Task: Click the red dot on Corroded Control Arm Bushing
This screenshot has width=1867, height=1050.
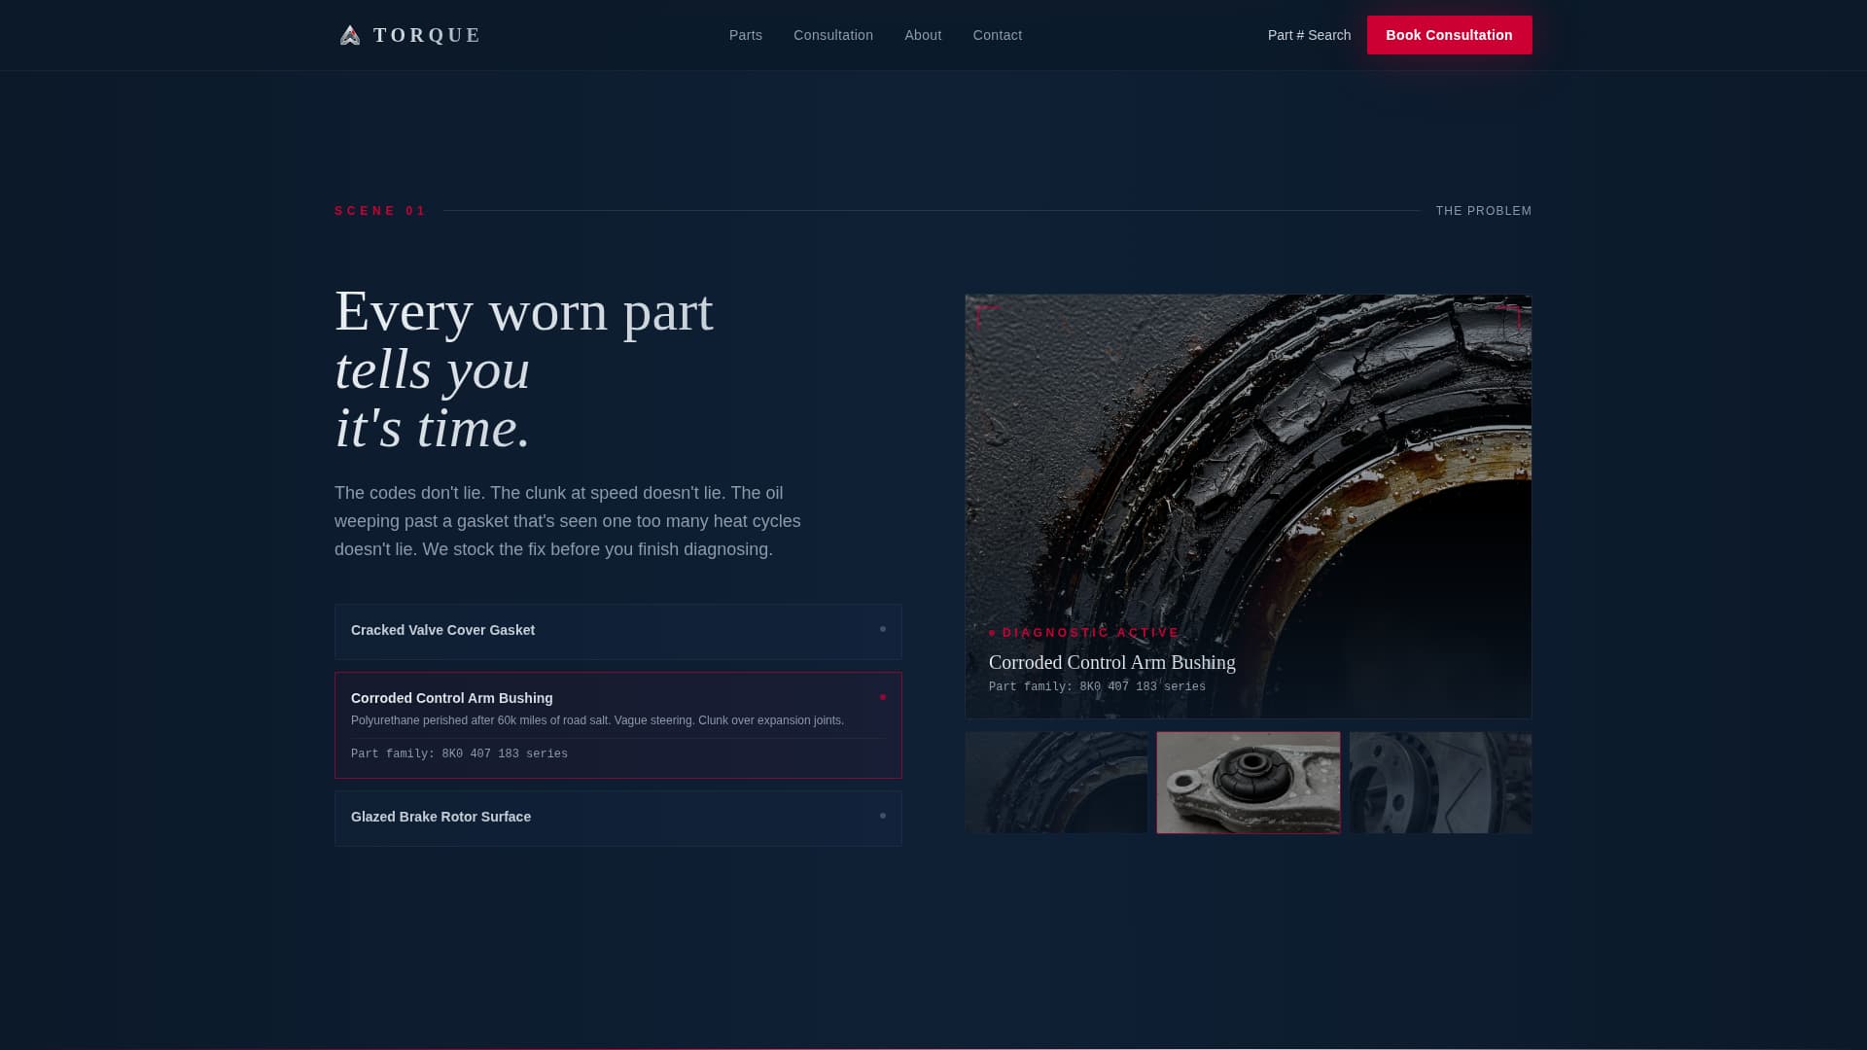Action: pyautogui.click(x=883, y=698)
